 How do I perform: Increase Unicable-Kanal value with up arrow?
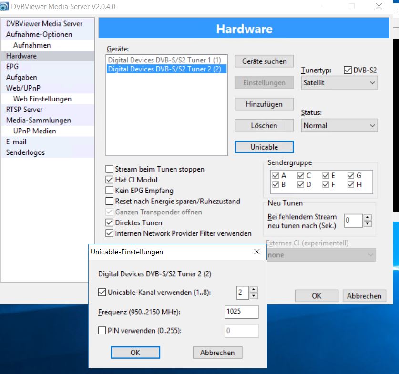point(254,290)
